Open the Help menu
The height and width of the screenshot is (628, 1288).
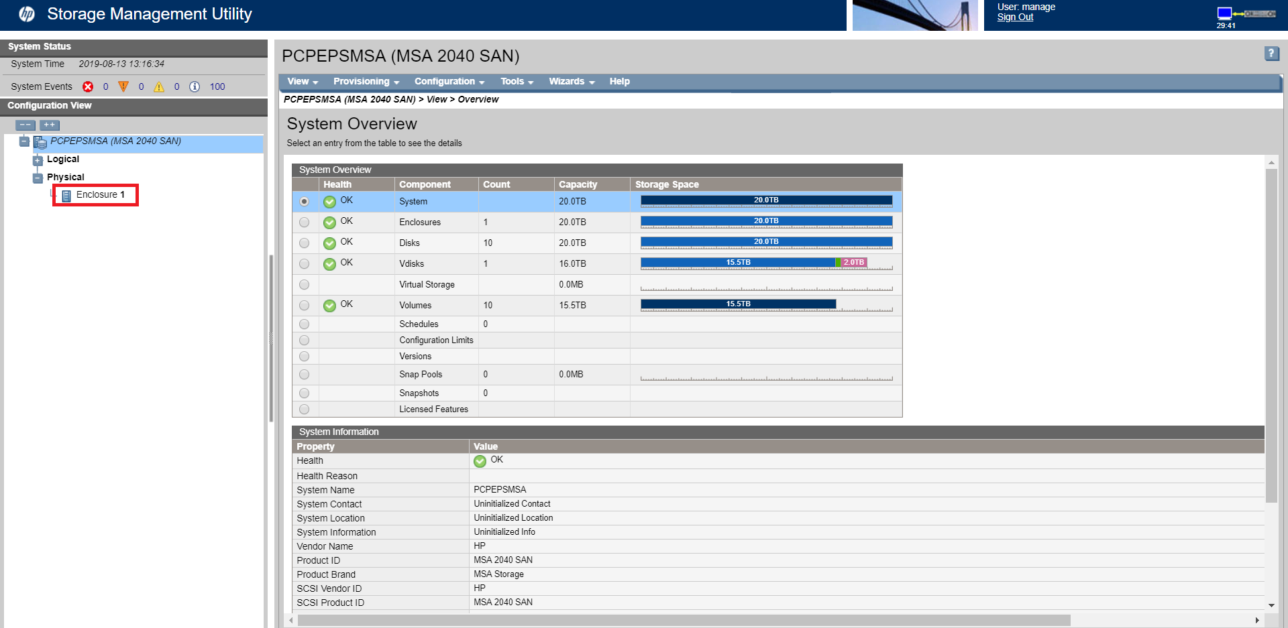coord(620,81)
